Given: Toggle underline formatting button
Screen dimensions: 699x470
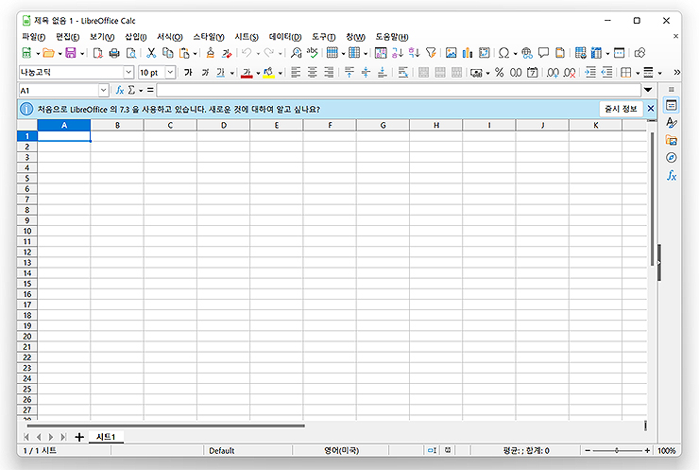Looking at the screenshot, I should [221, 72].
